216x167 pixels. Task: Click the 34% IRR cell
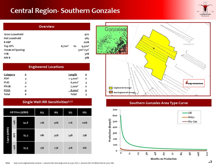[x=56, y=135]
